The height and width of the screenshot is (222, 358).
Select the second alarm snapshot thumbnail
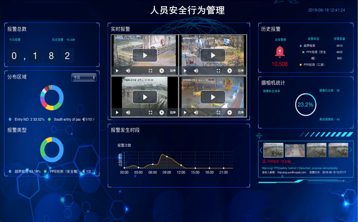click(295, 150)
